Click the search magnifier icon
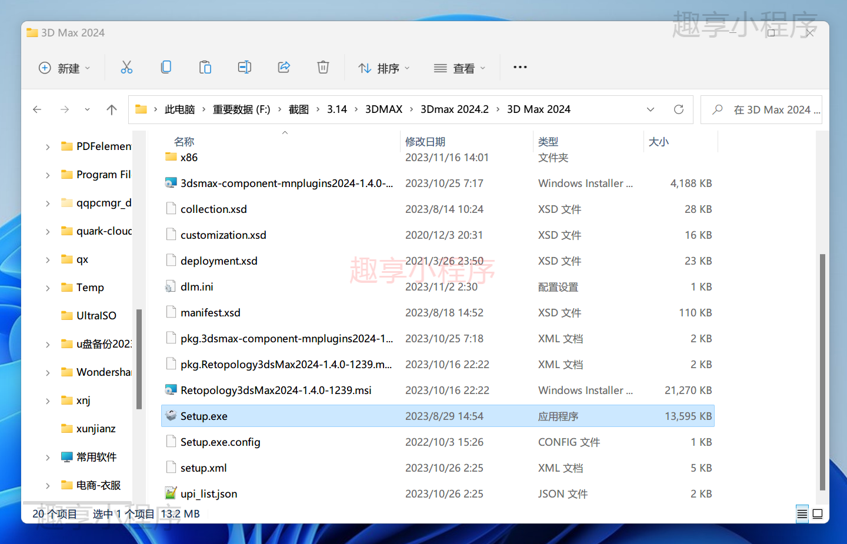Image resolution: width=847 pixels, height=544 pixels. coord(718,109)
